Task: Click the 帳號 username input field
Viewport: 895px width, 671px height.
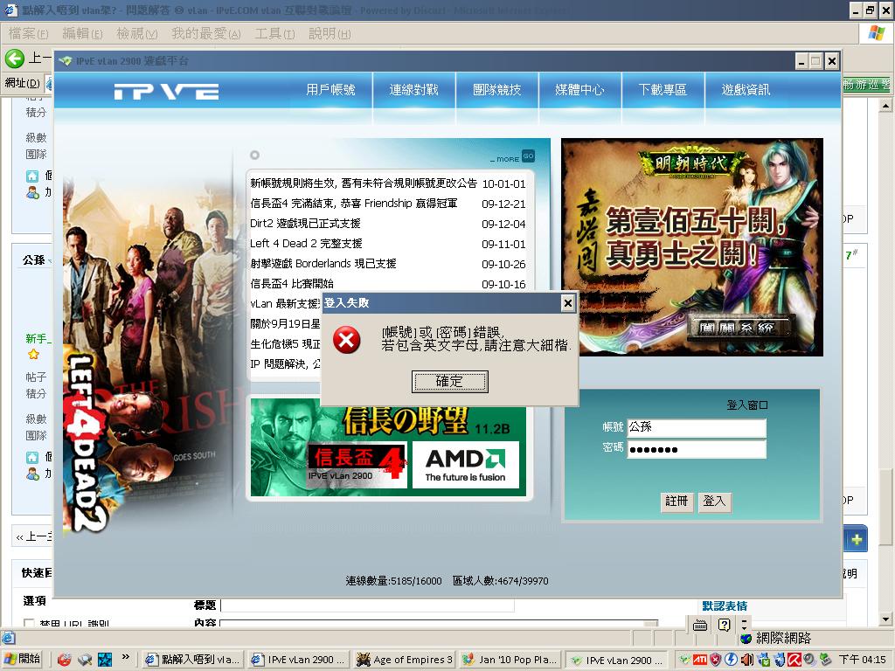Action: [x=696, y=427]
